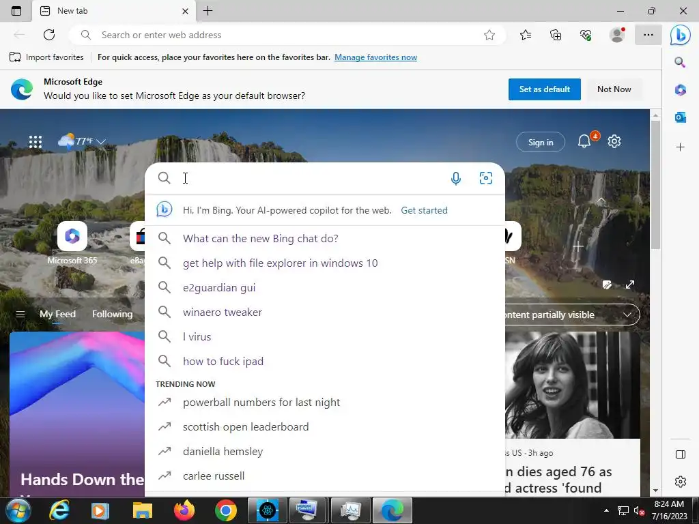Open sidebar Search icon
The height and width of the screenshot is (524, 699).
[680, 62]
